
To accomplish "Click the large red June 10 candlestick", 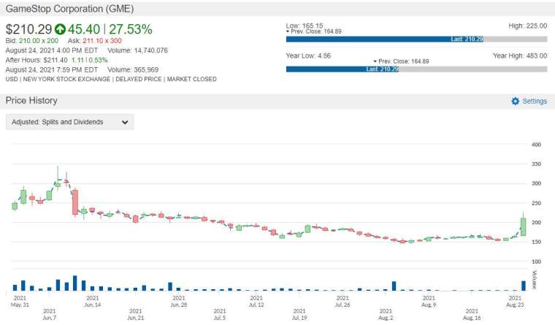I will tap(75, 202).
